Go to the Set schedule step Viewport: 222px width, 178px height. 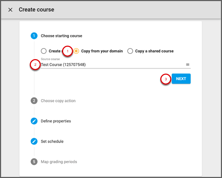[x=52, y=142]
